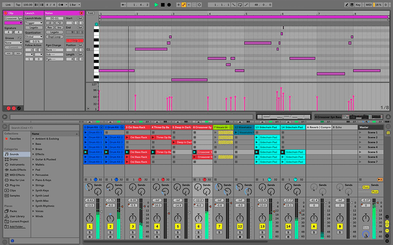The image size is (393, 245).
Task: Click the session record circle icon
Action: tap(169, 4)
